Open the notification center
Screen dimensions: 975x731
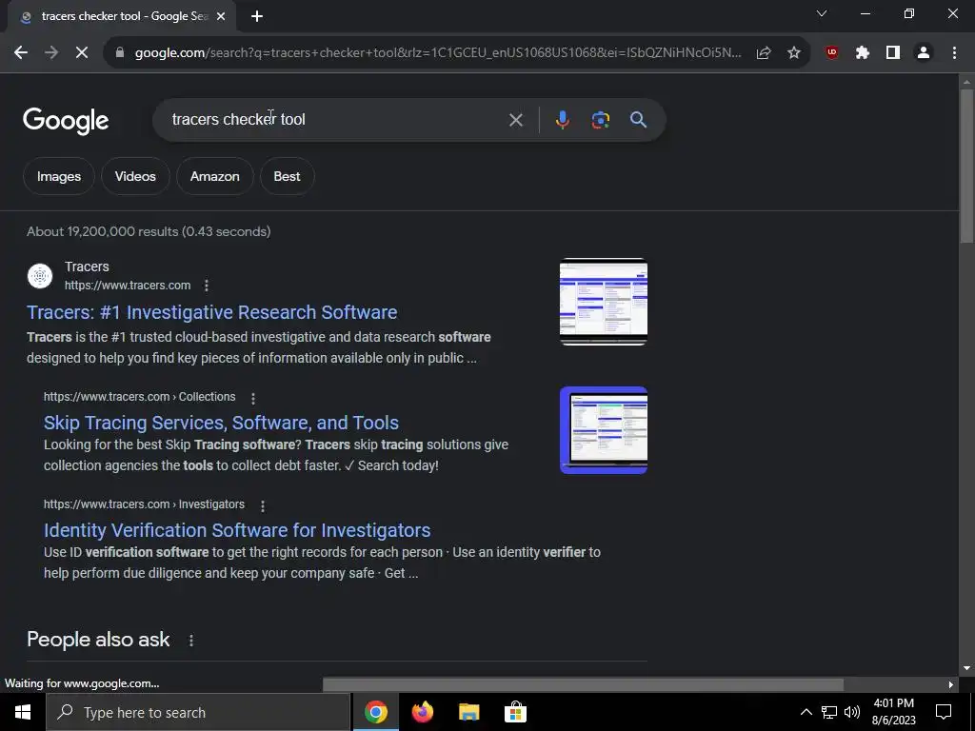[944, 712]
